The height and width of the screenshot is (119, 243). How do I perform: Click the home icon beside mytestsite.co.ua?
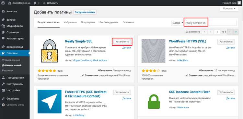[10, 3]
